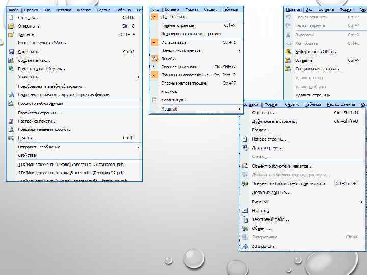
Task: Expand the Панели инструментов submenu arrow
Action: tap(239, 51)
